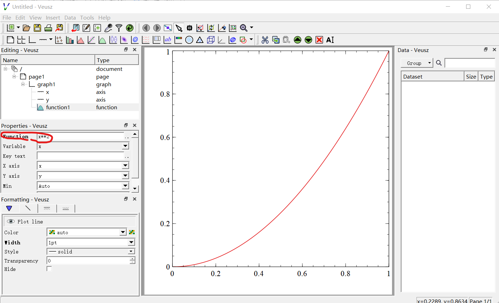This screenshot has height=303, width=499.
Task: Float the Editing panel
Action: tap(126, 50)
